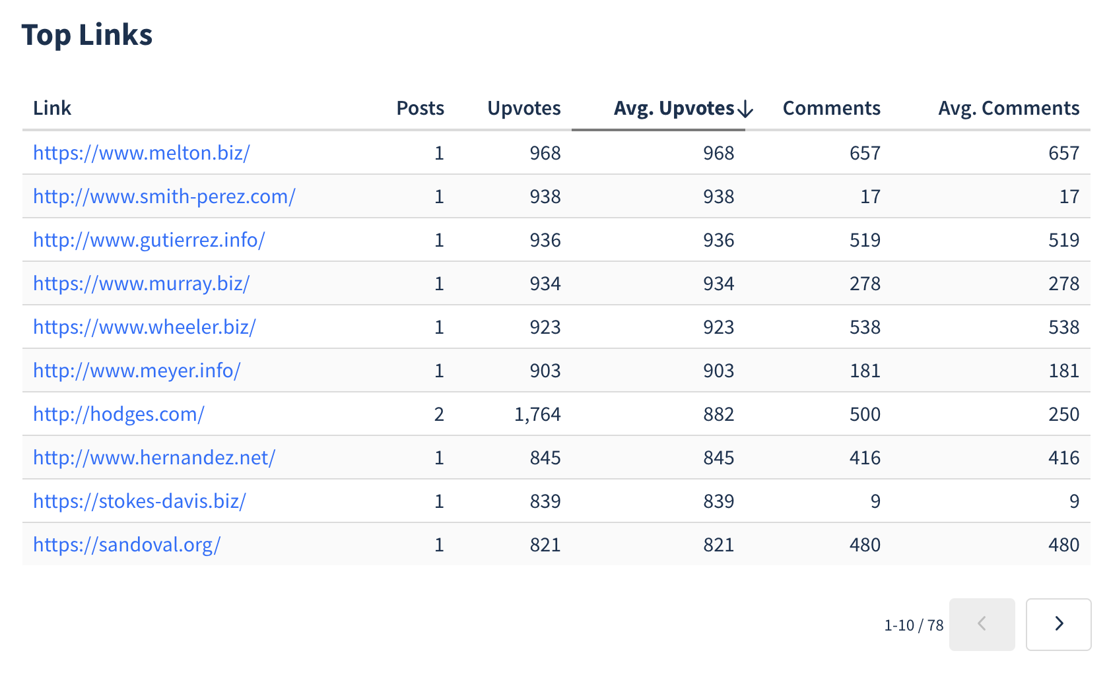Sort by Comments column header

click(x=831, y=108)
